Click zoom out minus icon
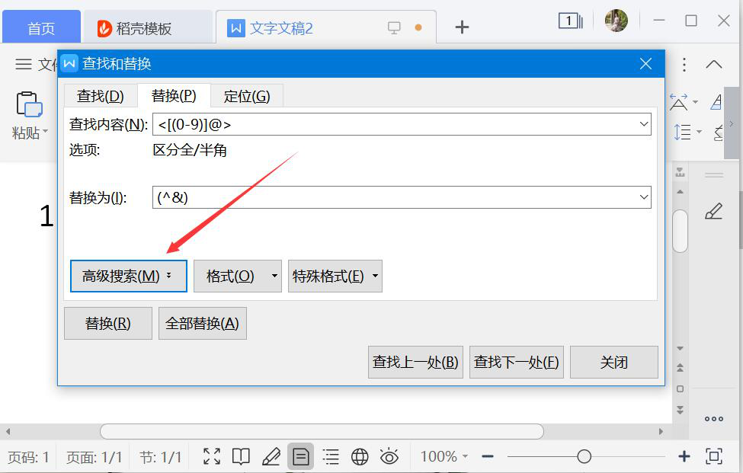Image resolution: width=743 pixels, height=473 pixels. (x=488, y=456)
